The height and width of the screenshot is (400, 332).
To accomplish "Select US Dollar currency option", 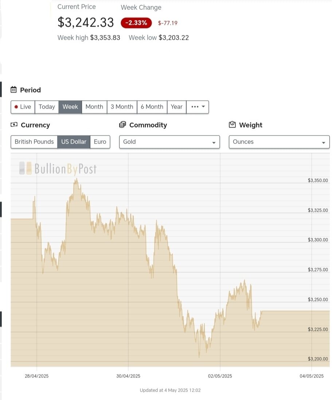I will (74, 142).
